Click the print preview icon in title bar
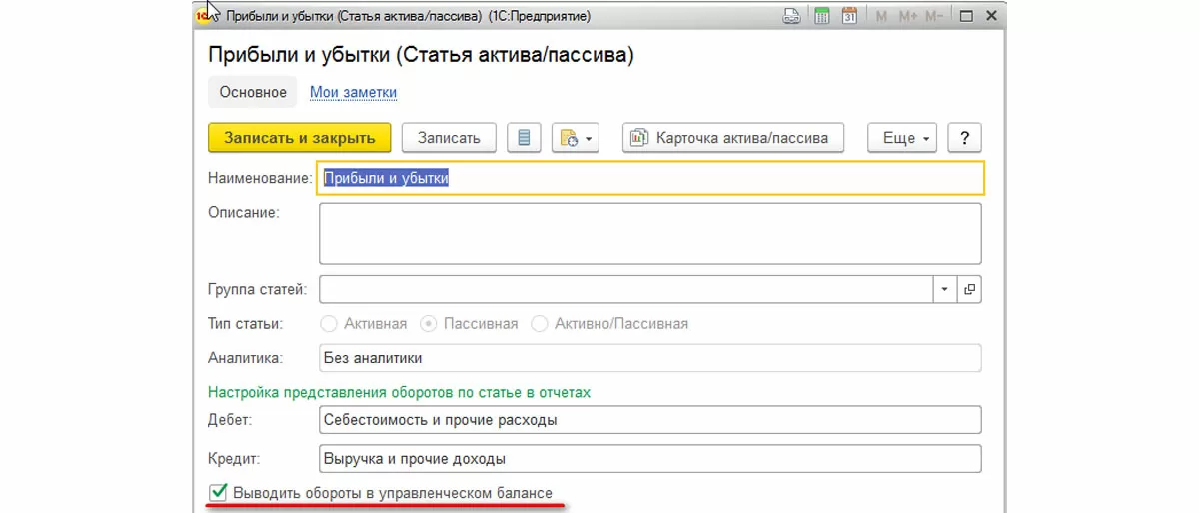 coord(791,16)
